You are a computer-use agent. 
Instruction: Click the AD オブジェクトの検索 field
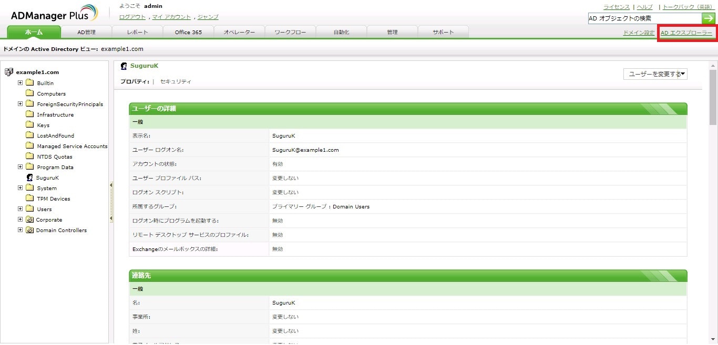645,18
